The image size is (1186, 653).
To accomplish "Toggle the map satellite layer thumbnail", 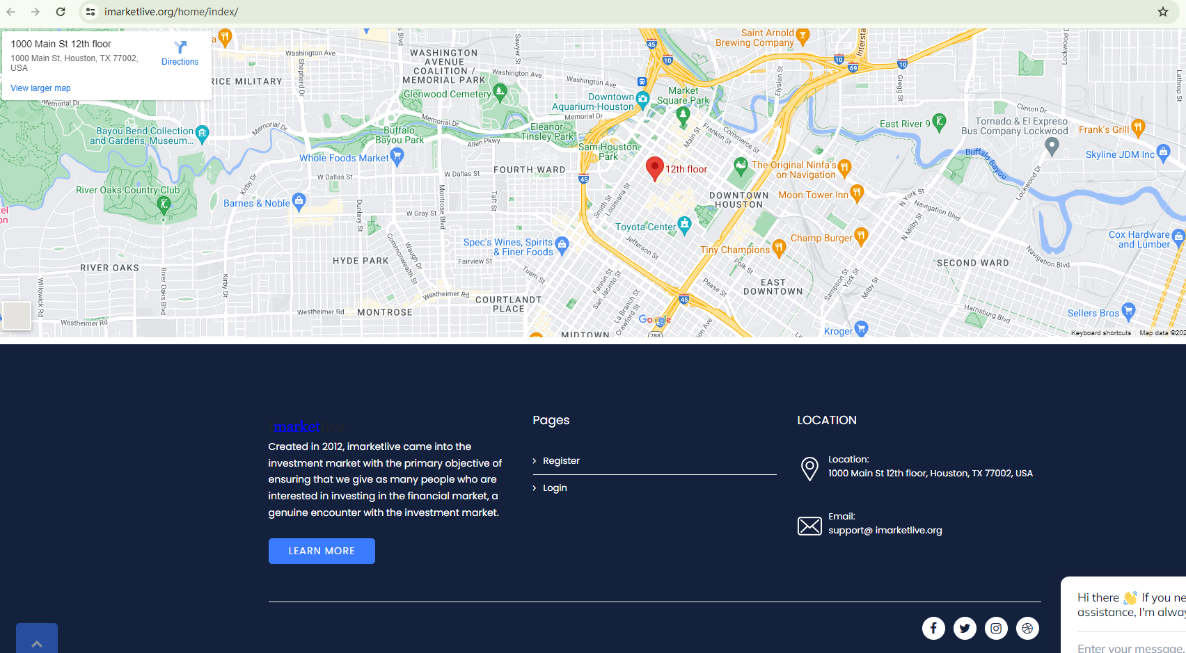I will point(17,315).
